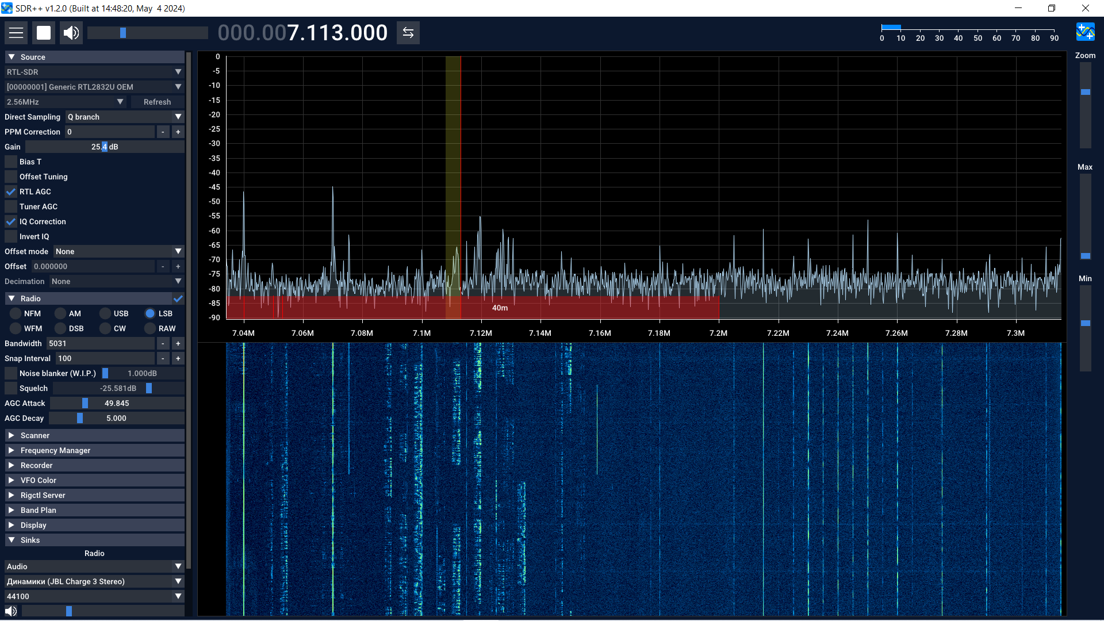
Task: Enable the Offset Tuning checkbox
Action: click(x=11, y=177)
